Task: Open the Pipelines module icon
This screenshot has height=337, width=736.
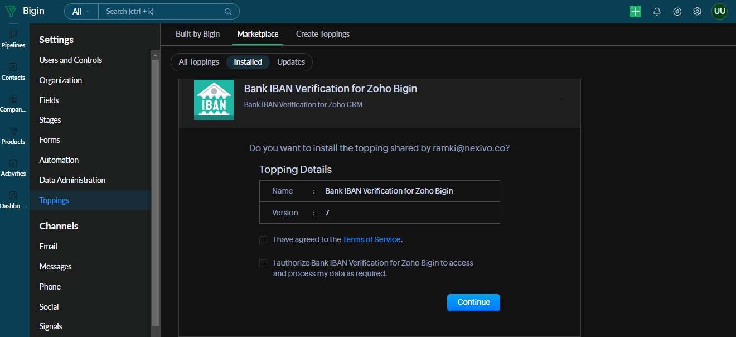Action: point(13,35)
